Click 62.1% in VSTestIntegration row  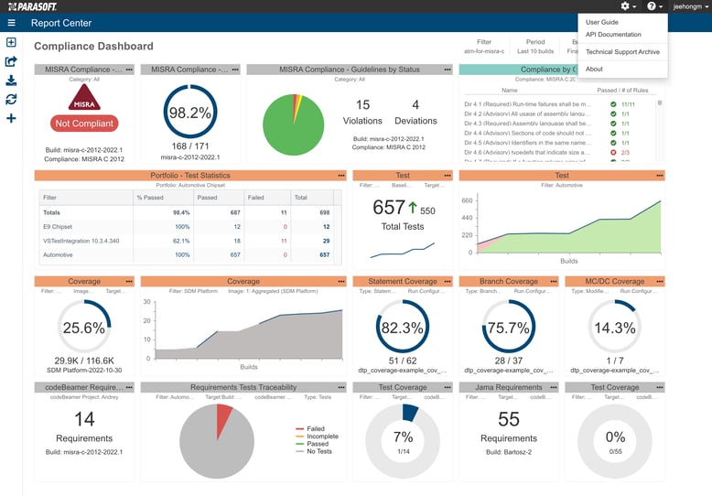point(181,241)
